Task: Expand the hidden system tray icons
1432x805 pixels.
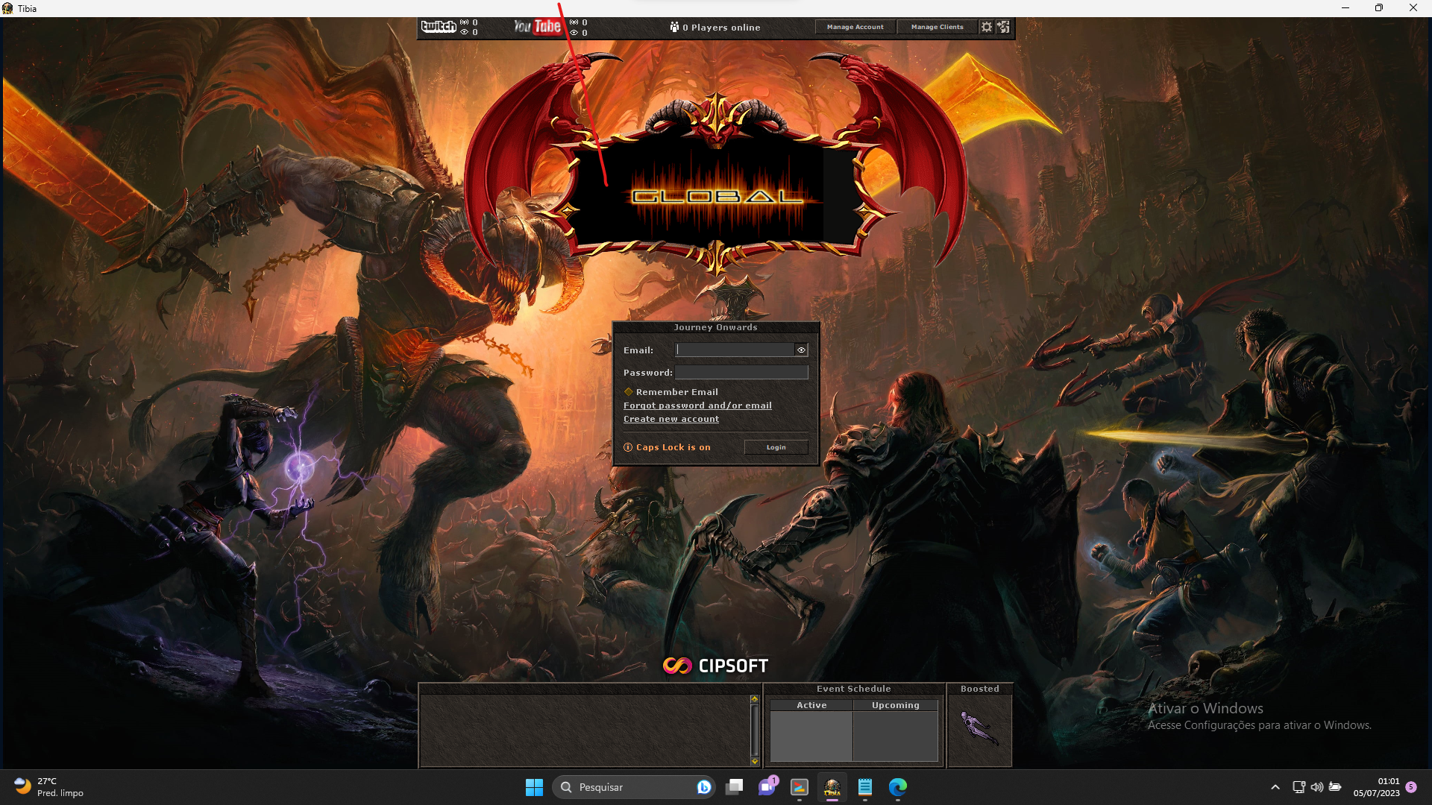Action: coord(1275,787)
